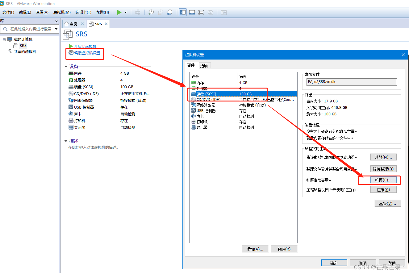Select 共享的虚拟机 in the library tree
409x273 pixels.
[x=25, y=52]
